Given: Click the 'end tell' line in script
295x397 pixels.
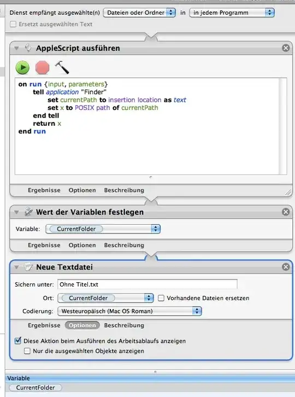Looking at the screenshot, I should (x=46, y=116).
